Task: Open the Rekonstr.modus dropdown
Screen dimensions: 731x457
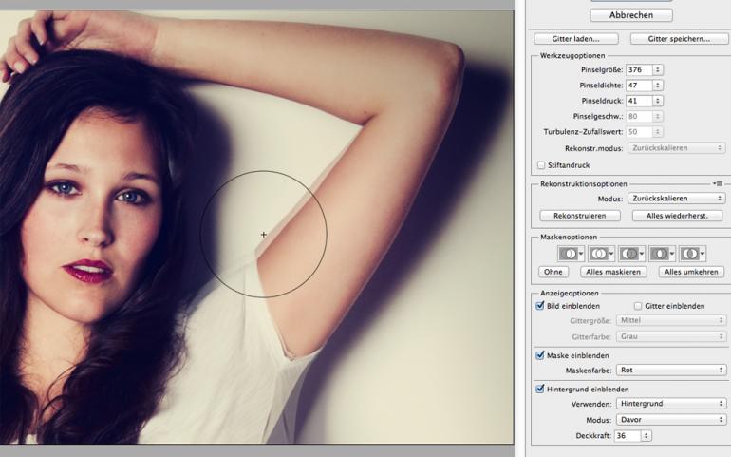Action: point(677,148)
